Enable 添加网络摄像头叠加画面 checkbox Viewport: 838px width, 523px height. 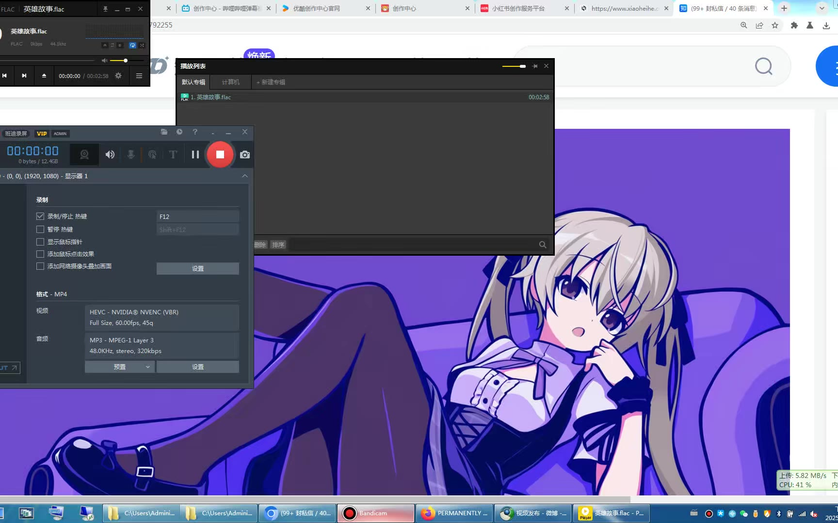click(x=40, y=266)
